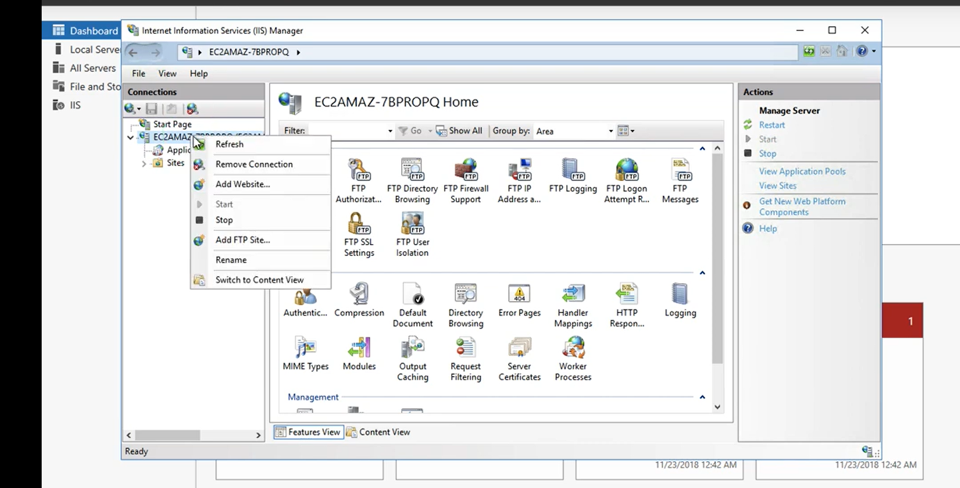
Task: Click View Application Pools link
Action: (802, 171)
